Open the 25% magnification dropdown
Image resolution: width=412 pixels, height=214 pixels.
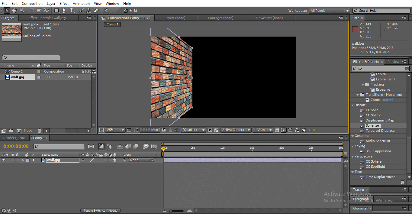(116, 130)
